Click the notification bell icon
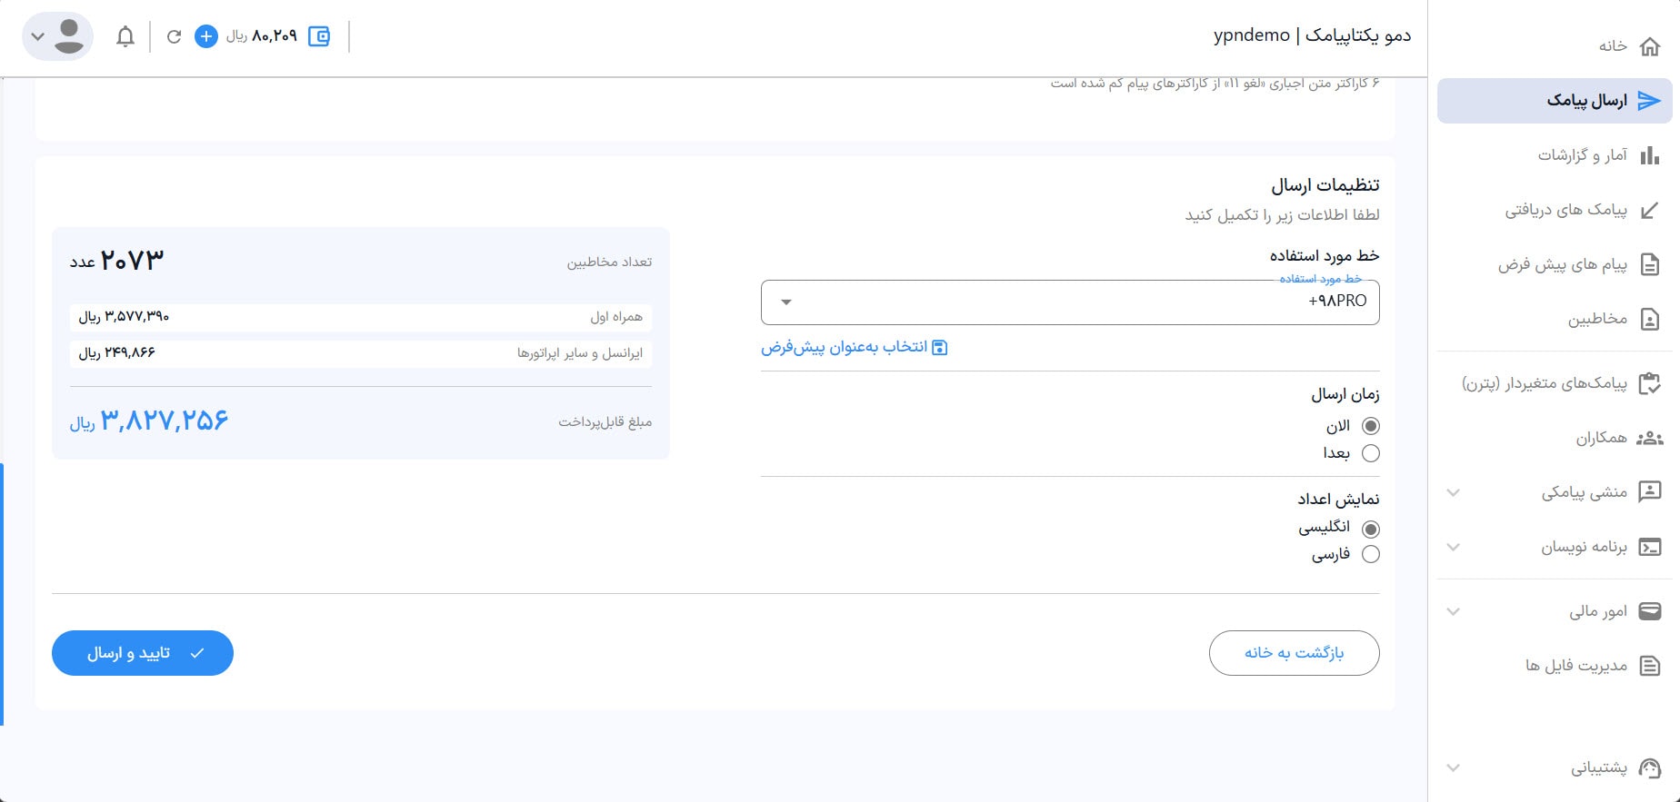This screenshot has width=1680, height=802. coord(125,36)
